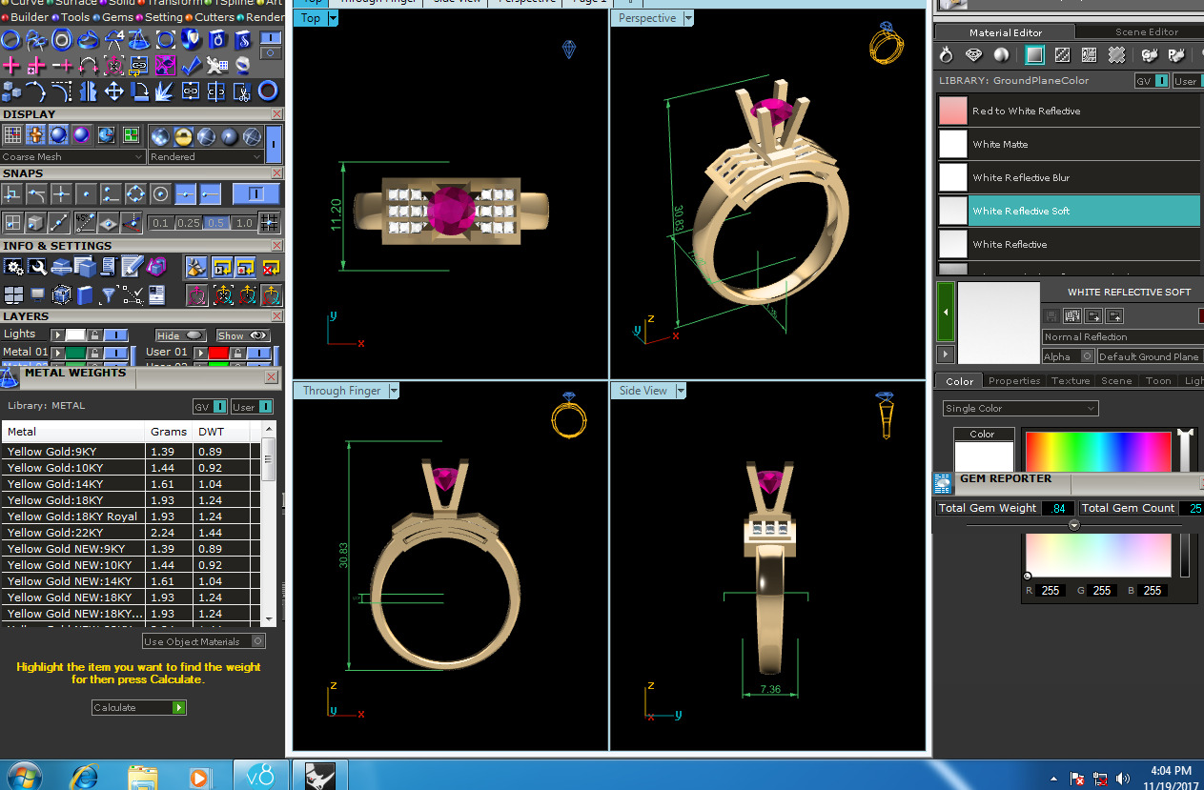Open the Perspective viewport dropdown arrow
The image size is (1204, 790).
tap(688, 18)
